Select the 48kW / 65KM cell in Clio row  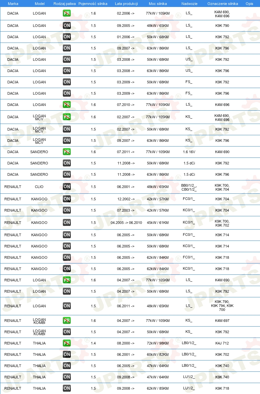point(158,187)
